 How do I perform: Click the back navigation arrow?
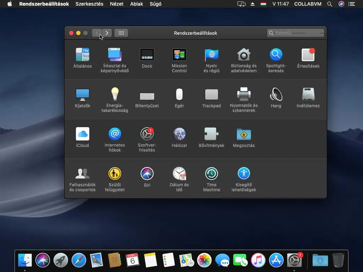(97, 33)
